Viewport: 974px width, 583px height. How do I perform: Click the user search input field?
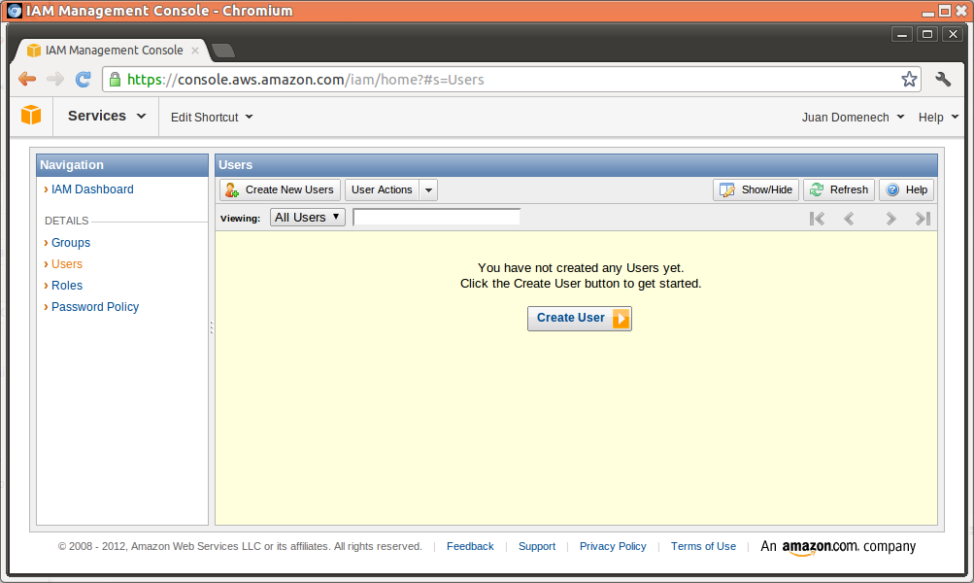point(436,216)
